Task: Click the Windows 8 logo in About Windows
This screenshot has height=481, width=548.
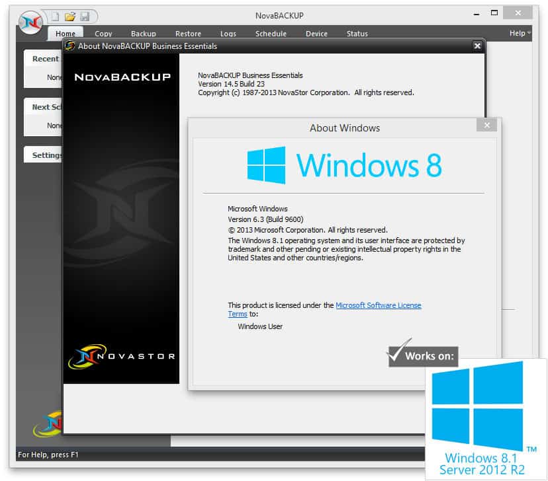Action: (266, 165)
